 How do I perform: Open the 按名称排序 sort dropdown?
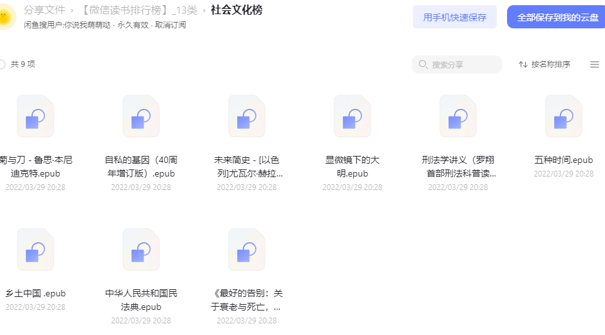coord(544,64)
